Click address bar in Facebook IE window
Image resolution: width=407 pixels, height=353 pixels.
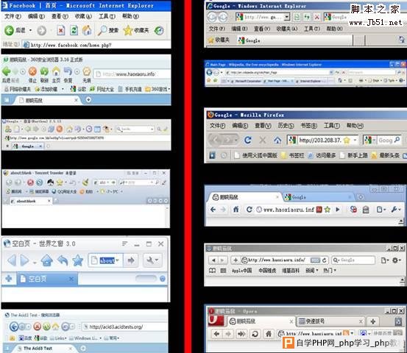pos(96,45)
